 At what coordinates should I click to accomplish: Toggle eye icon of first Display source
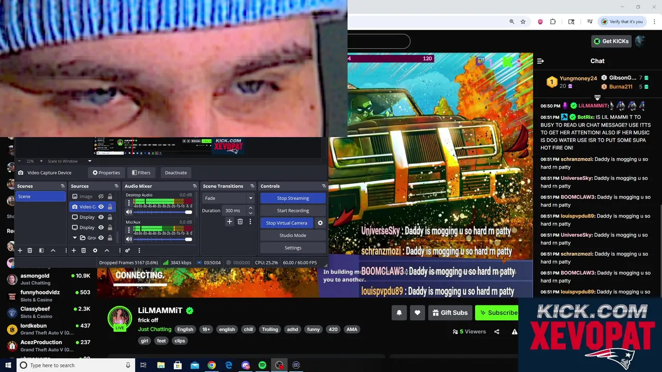(101, 217)
